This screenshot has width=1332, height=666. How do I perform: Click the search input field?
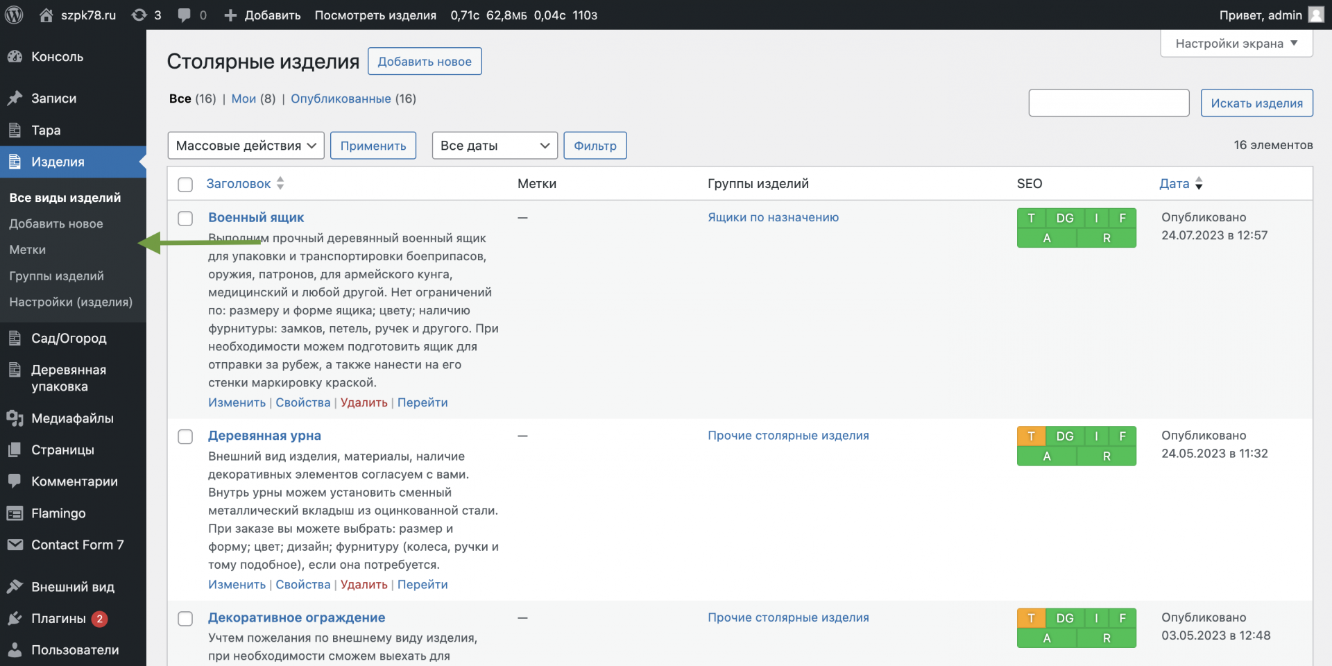(x=1109, y=103)
